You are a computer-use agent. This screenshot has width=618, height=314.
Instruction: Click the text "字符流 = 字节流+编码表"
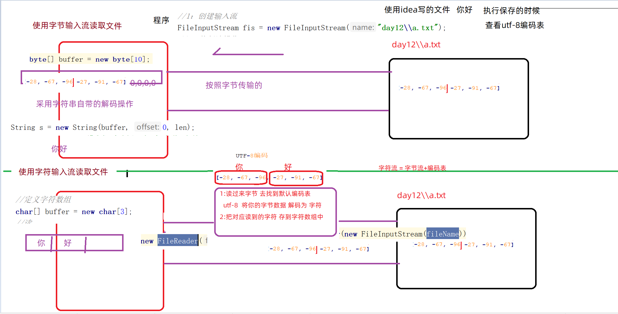tap(412, 168)
